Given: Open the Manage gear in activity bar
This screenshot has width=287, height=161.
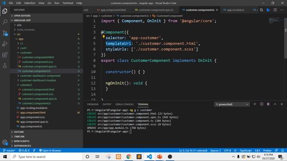Looking at the screenshot, I should pos(5,142).
